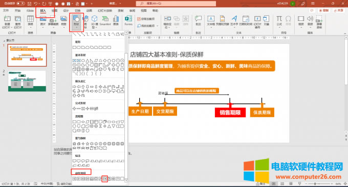Select the highlighted action button shape
The width and height of the screenshot is (348, 187).
[x=105, y=179]
